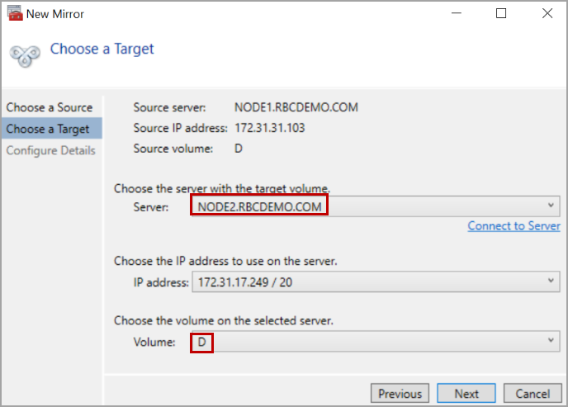Click the New Mirror app icon in title bar

point(14,14)
